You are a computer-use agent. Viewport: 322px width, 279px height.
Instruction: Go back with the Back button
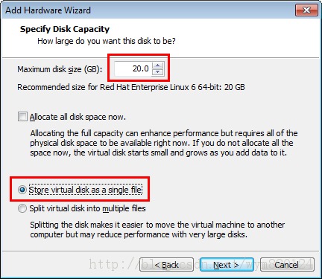click(x=166, y=265)
